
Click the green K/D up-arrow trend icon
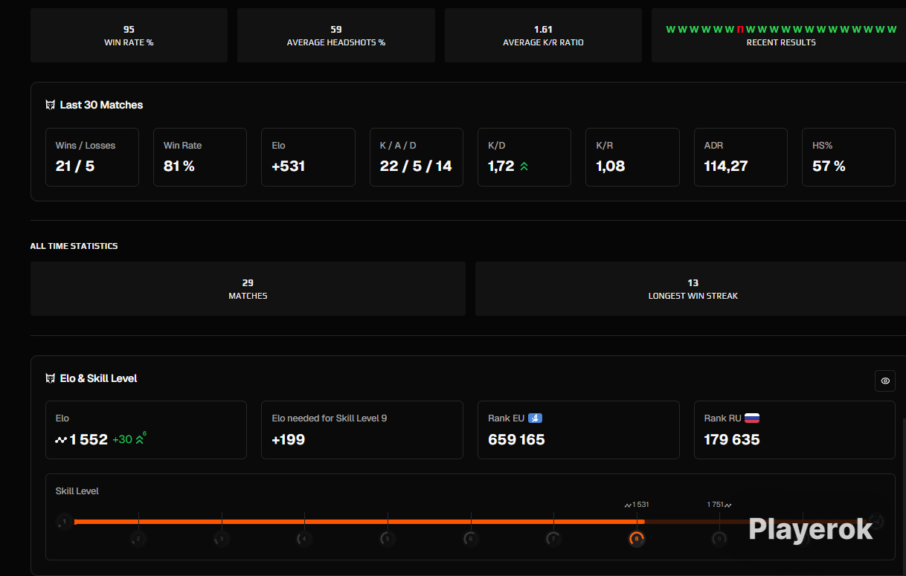(x=524, y=166)
